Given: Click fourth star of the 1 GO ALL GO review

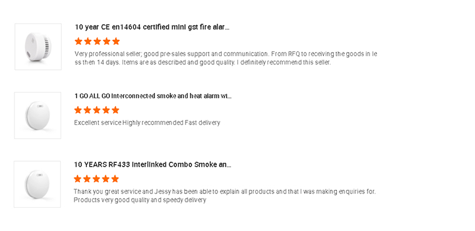Looking at the screenshot, I should tap(106, 110).
